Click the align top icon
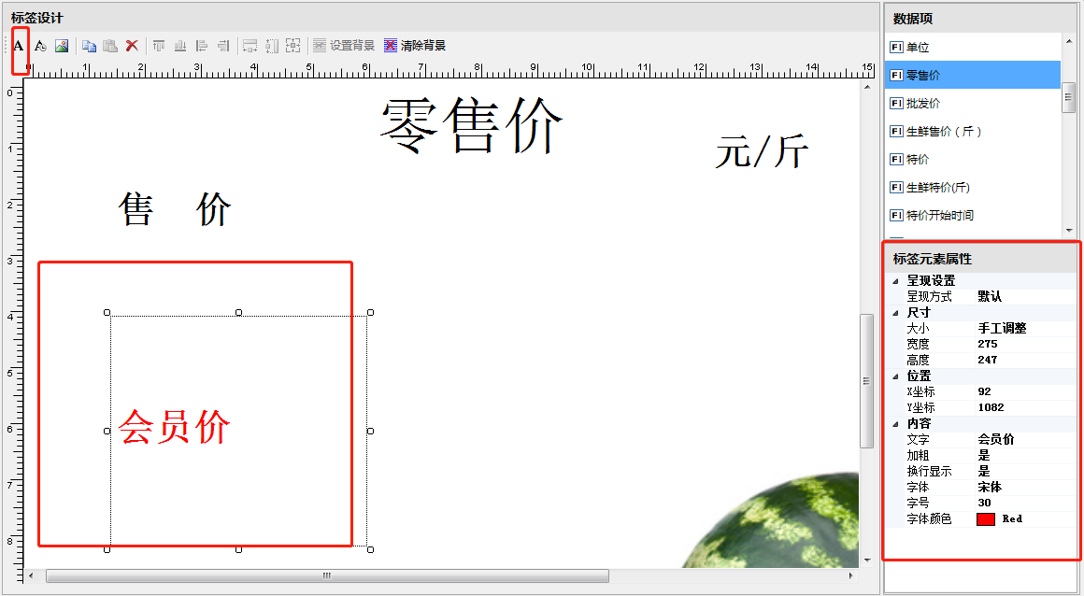This screenshot has width=1084, height=596. [x=159, y=46]
